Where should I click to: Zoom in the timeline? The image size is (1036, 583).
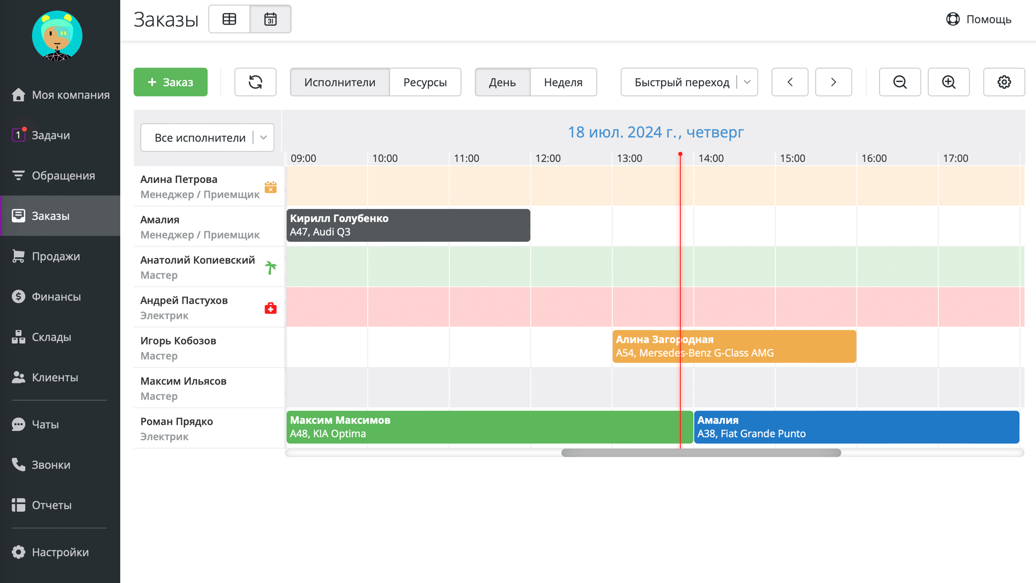[x=949, y=82]
